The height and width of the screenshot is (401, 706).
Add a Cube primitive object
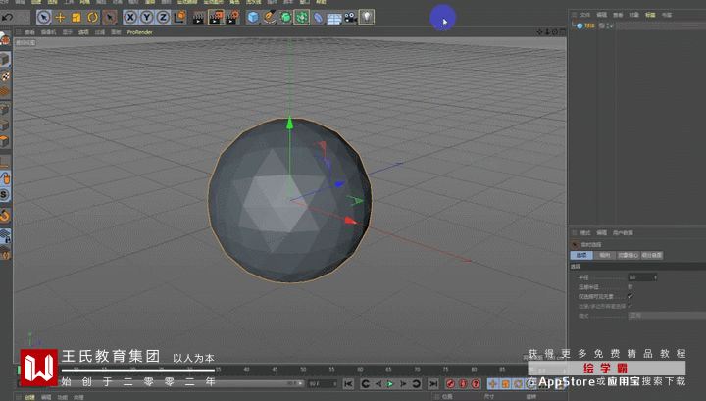pos(253,18)
